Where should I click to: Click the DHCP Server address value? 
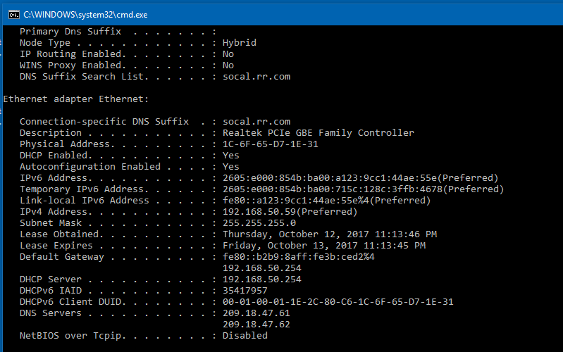(x=261, y=279)
